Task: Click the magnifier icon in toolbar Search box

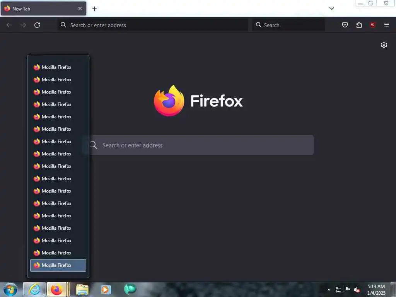Action: [x=258, y=25]
